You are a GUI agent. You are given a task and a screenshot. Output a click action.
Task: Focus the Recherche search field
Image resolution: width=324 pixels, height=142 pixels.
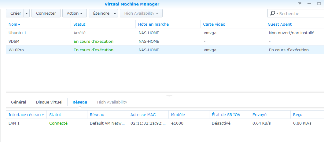pyautogui.click(x=301, y=13)
